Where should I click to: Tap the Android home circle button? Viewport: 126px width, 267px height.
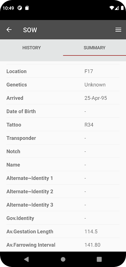tap(63, 259)
